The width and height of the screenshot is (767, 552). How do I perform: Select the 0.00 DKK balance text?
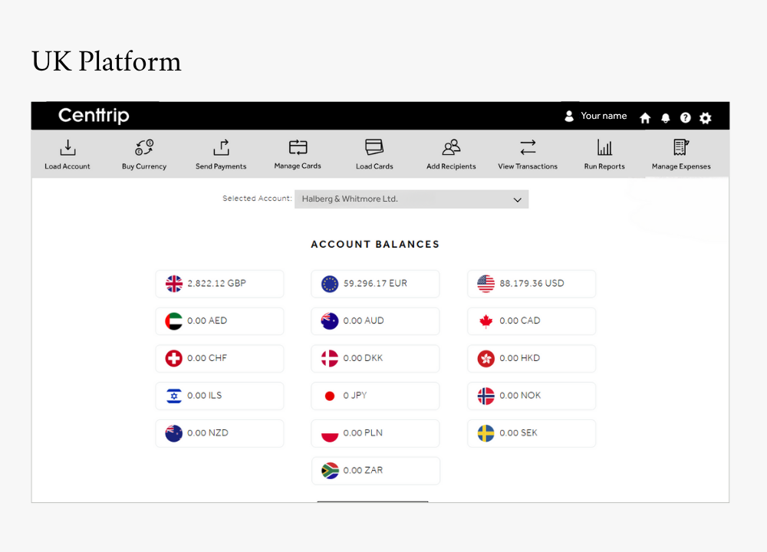click(x=363, y=358)
